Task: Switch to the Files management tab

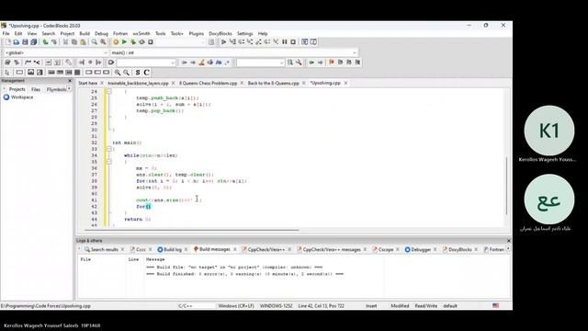Action: [x=36, y=89]
